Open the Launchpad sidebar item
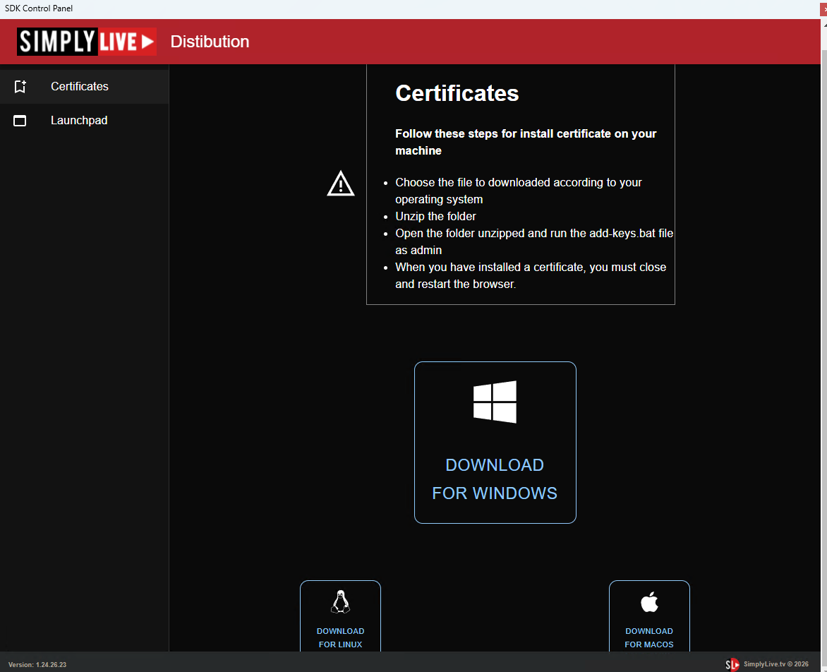827x672 pixels. tap(85, 120)
